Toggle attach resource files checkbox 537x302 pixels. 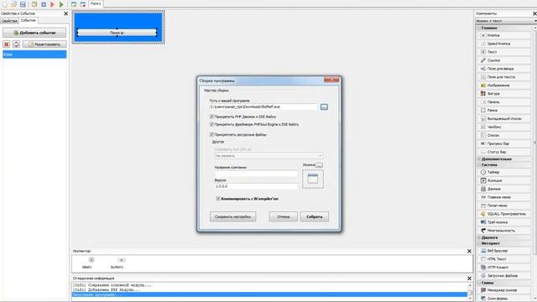pyautogui.click(x=211, y=134)
